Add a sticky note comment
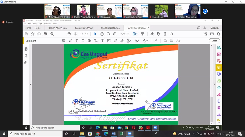245x137 pixels. (64, 41)
